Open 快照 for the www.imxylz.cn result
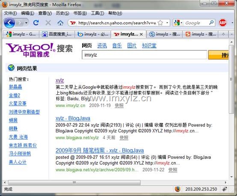 [x=119, y=105]
